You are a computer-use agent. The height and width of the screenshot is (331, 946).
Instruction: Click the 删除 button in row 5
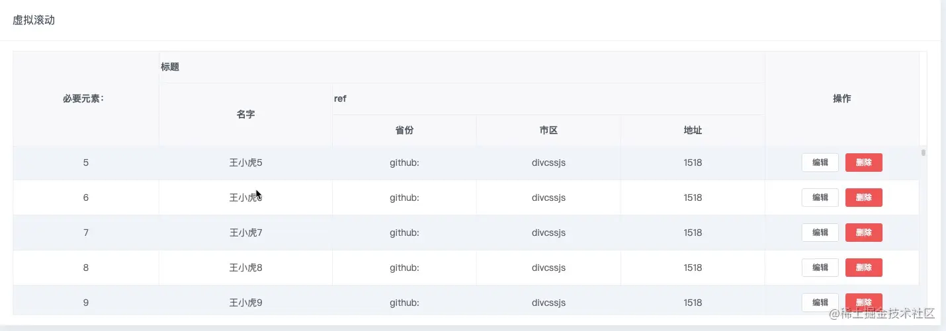(864, 163)
